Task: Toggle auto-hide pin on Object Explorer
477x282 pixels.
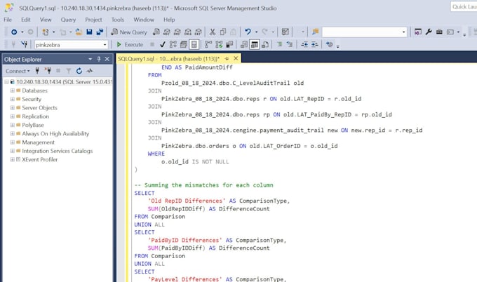Action: [x=99, y=59]
